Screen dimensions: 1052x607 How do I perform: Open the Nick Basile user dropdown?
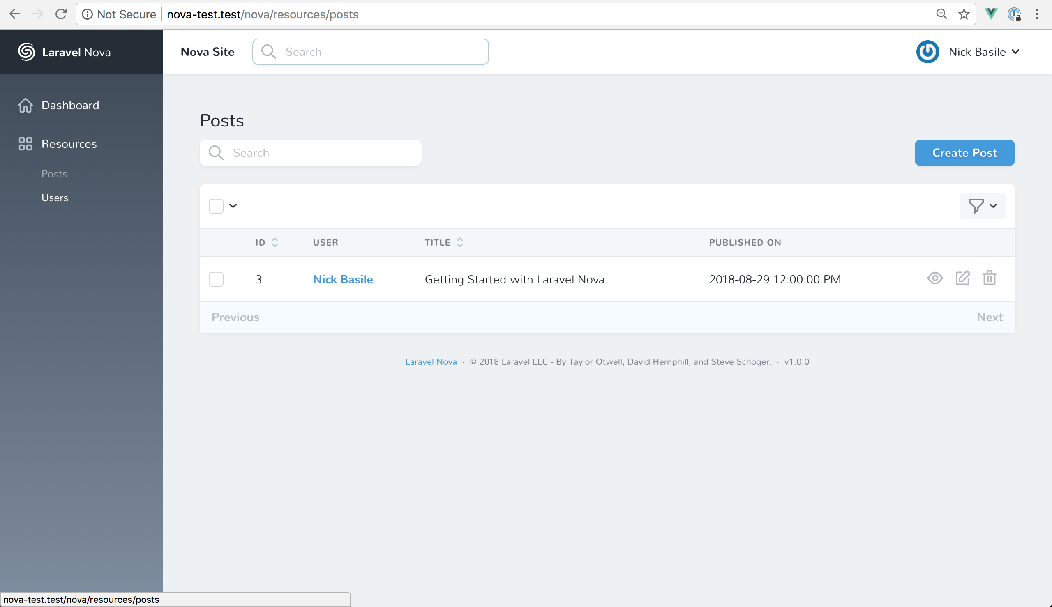click(984, 52)
